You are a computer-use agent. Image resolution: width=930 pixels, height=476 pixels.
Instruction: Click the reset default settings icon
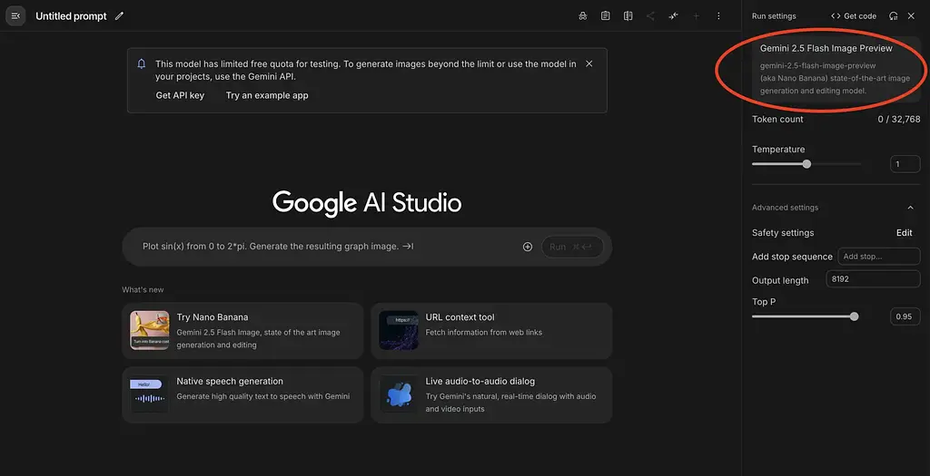coord(894,16)
